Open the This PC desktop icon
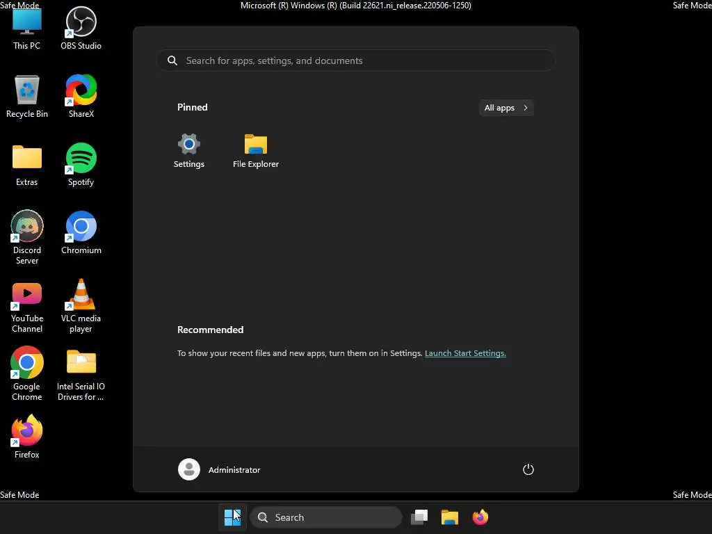Screen dimensions: 712x534 click(x=27, y=28)
